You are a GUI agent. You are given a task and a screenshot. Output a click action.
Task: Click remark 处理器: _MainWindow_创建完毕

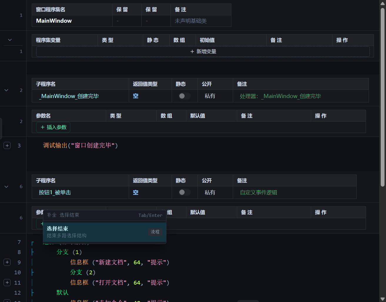coord(280,96)
